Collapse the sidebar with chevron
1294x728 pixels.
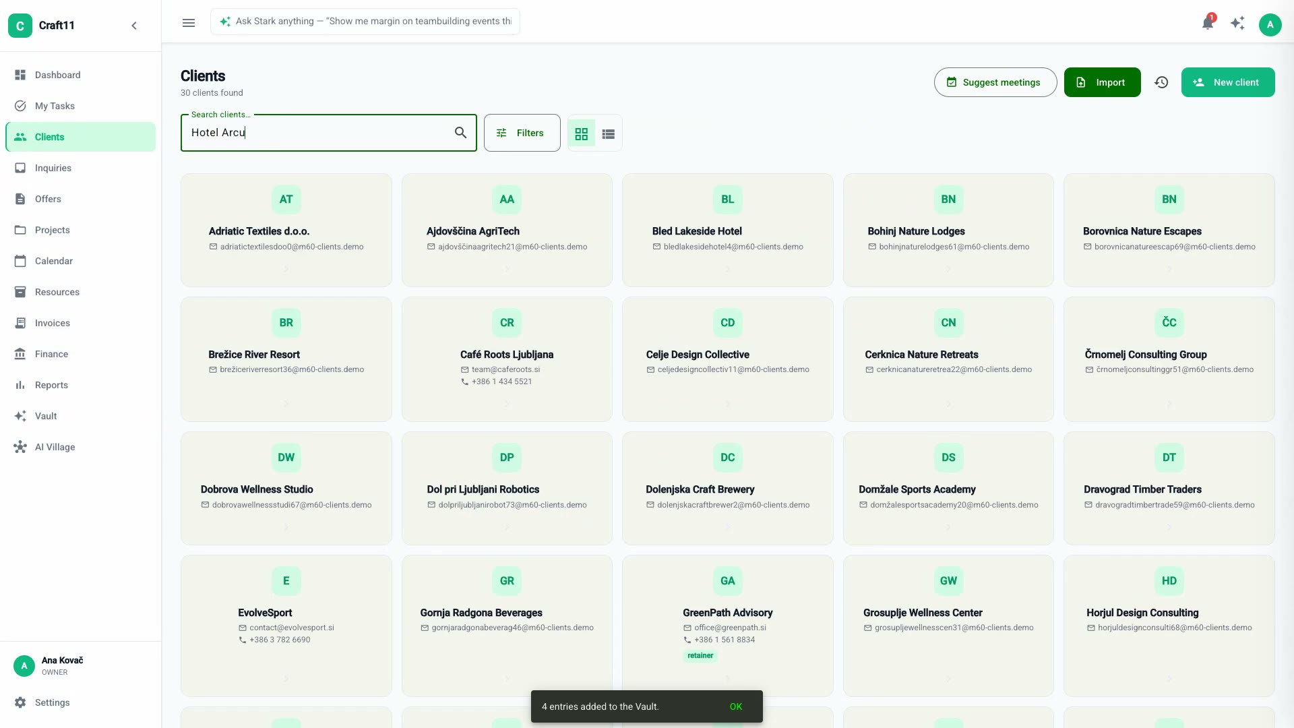pos(134,26)
